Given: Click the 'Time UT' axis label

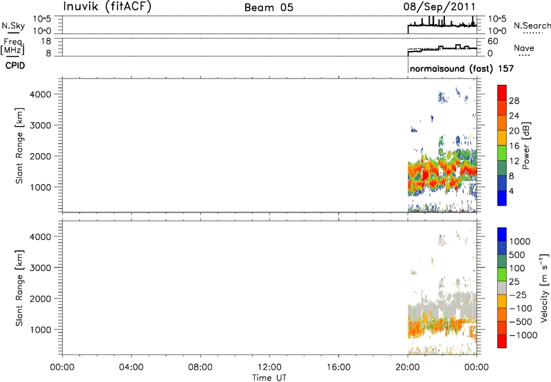Looking at the screenshot, I should (269, 378).
